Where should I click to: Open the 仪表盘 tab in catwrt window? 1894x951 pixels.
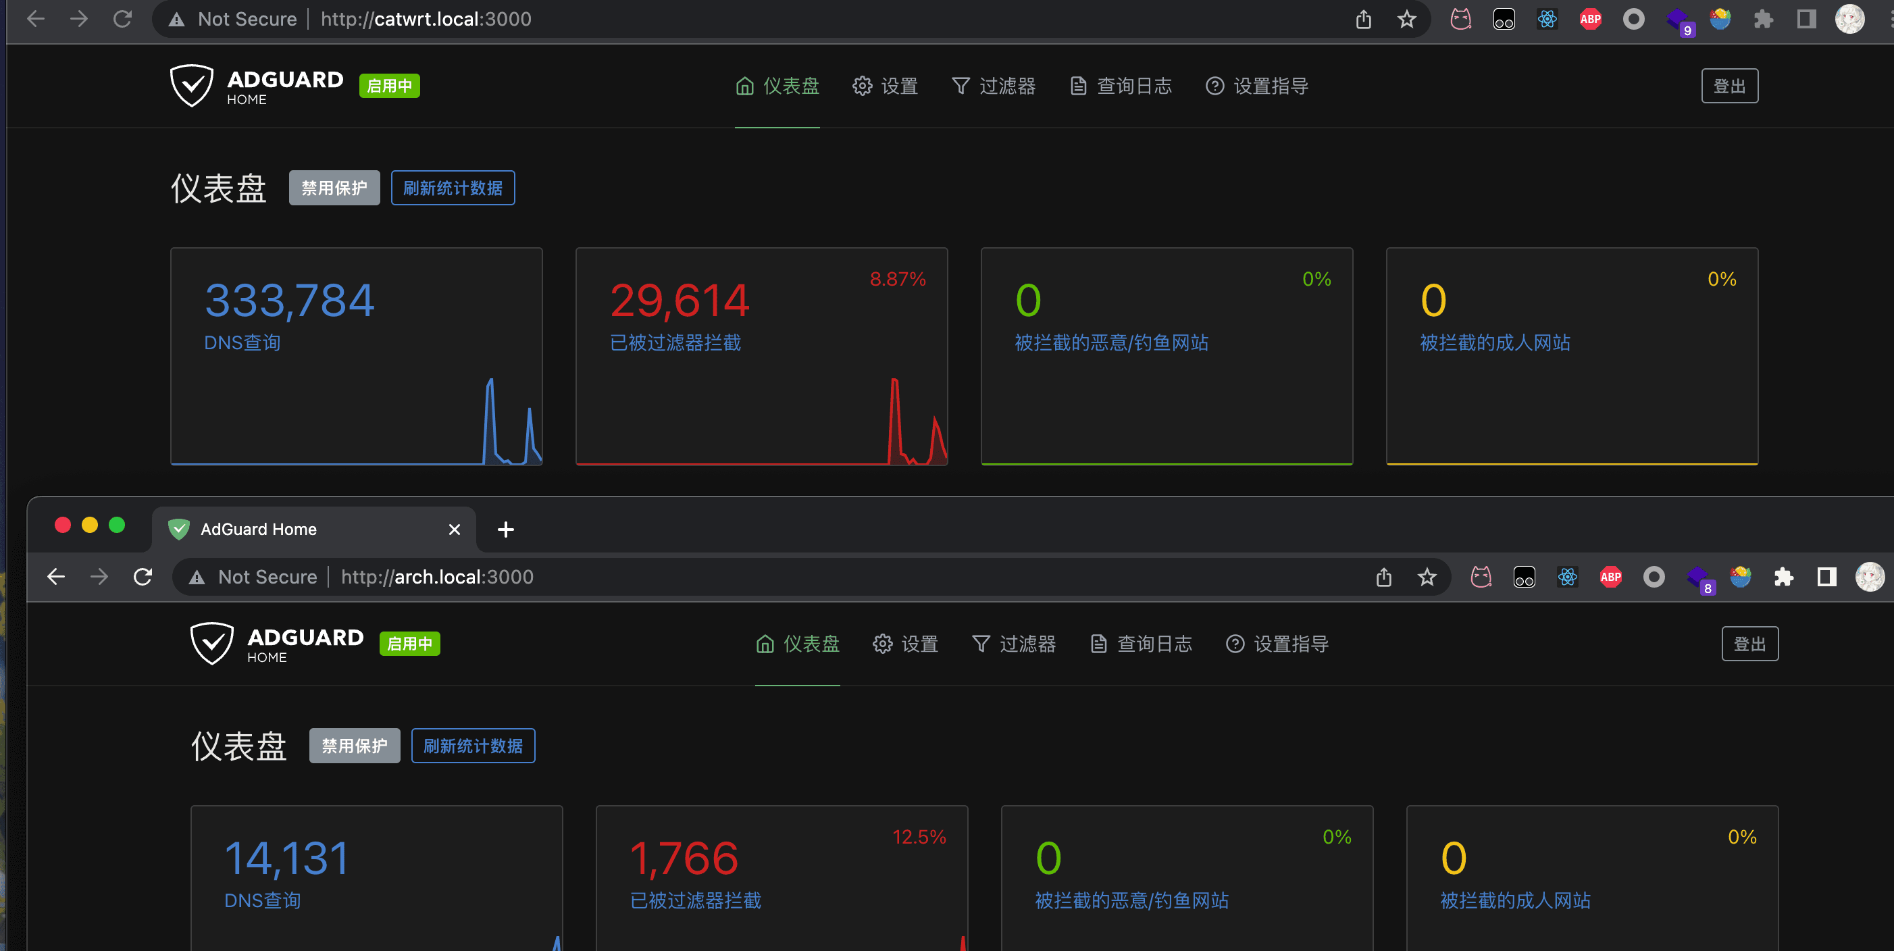[x=777, y=86]
